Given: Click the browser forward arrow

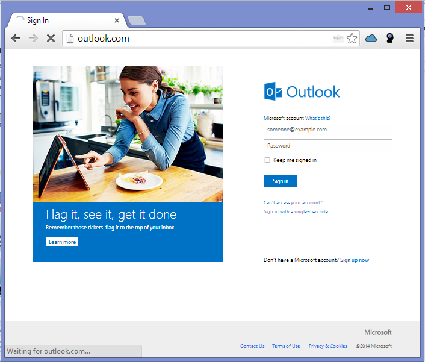Looking at the screenshot, I should point(33,39).
